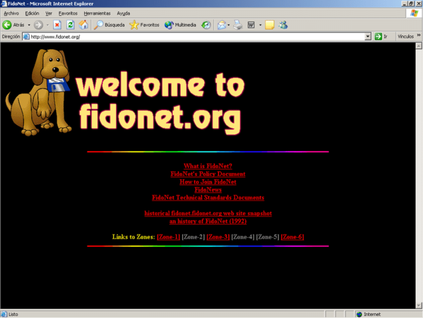
Task: Click the Links to Zones label
Action: [x=134, y=237]
